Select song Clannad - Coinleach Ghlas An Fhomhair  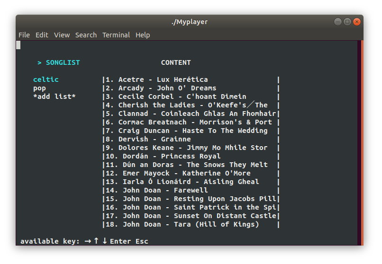191,114
